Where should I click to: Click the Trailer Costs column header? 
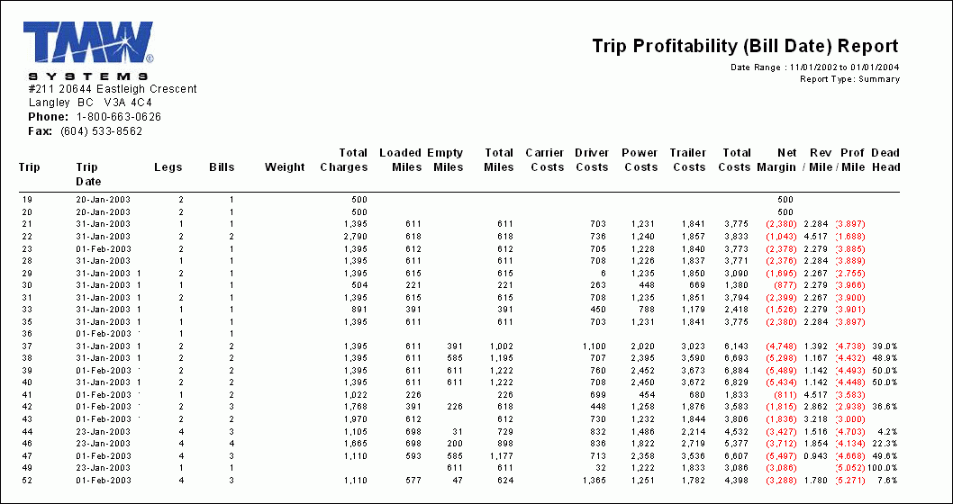click(x=688, y=160)
